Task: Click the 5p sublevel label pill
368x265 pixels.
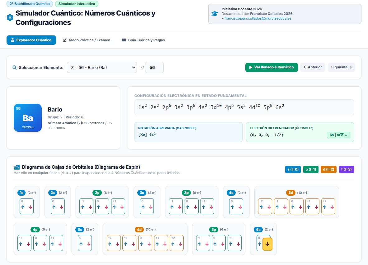Action: click(x=214, y=229)
